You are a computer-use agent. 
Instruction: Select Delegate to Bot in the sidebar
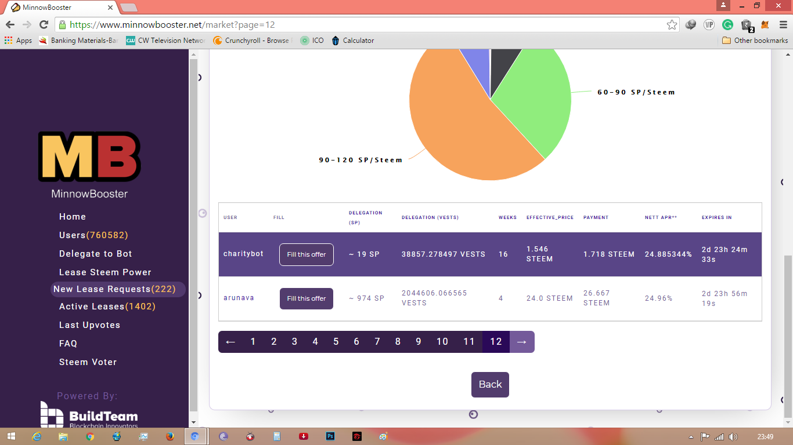[96, 254]
